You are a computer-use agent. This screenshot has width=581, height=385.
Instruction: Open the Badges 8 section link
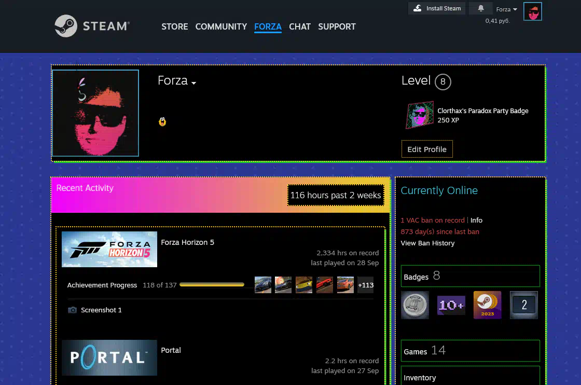470,276
